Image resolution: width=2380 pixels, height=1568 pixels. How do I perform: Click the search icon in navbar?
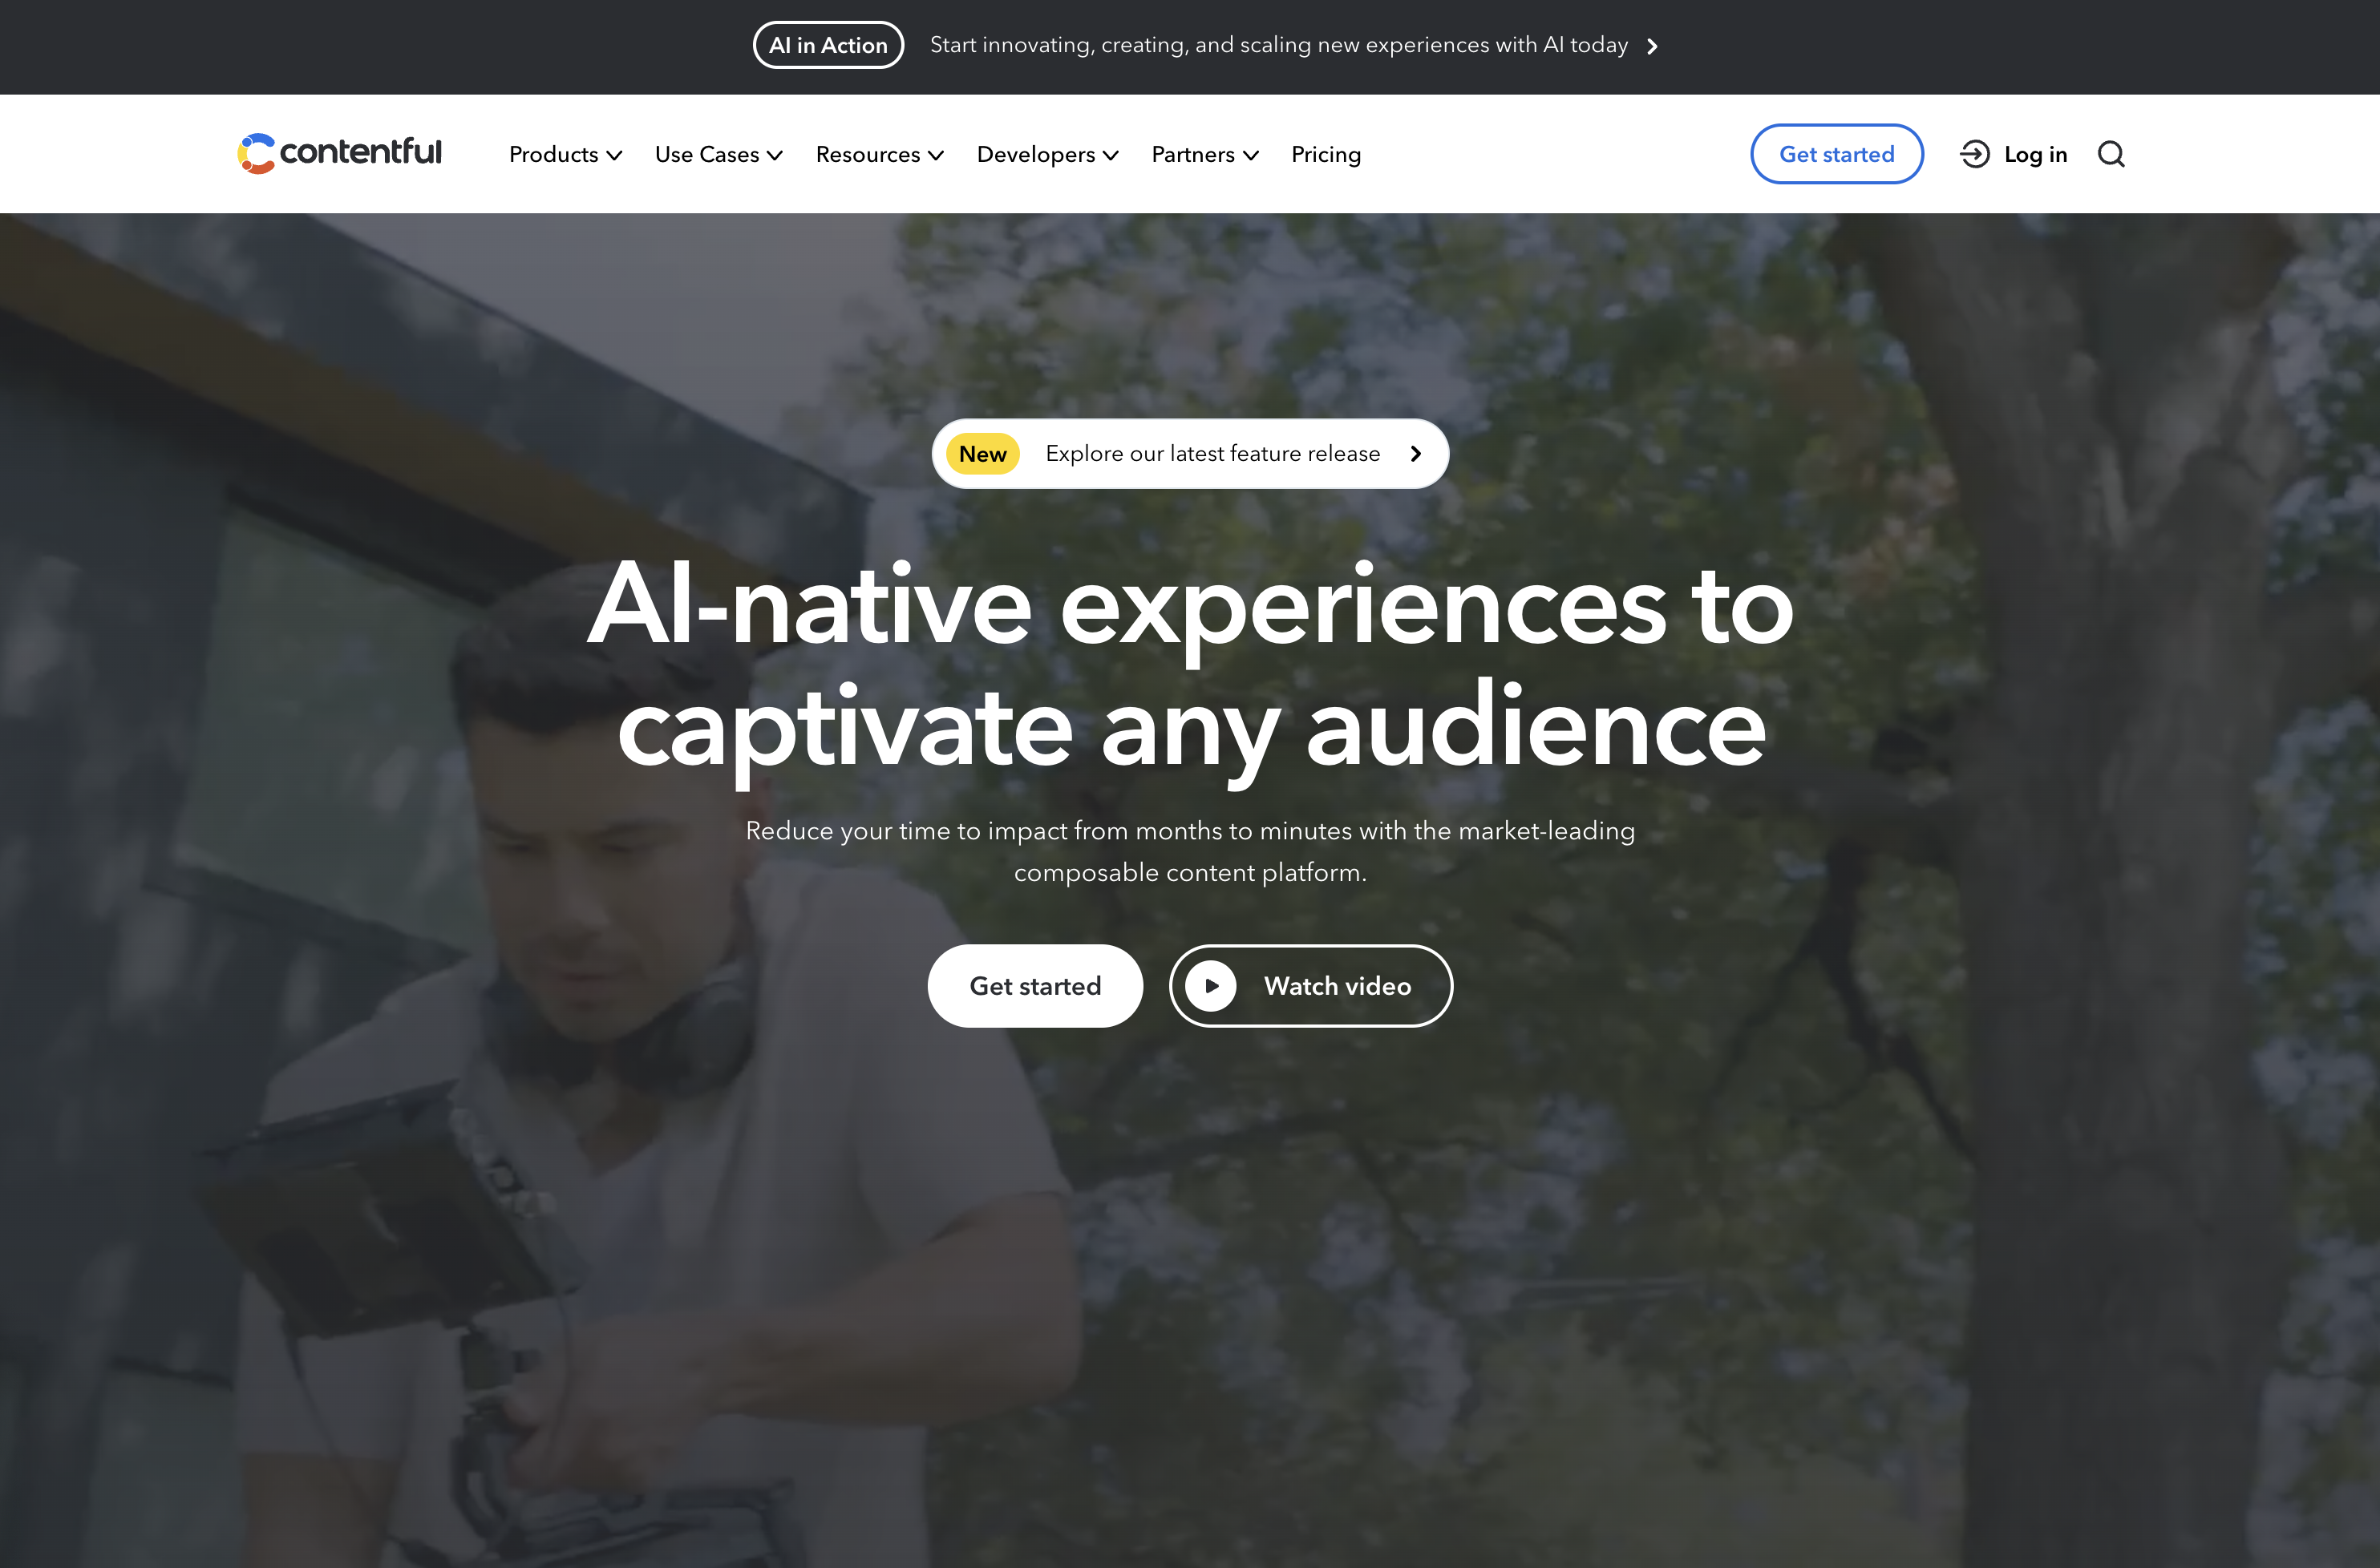point(2111,154)
